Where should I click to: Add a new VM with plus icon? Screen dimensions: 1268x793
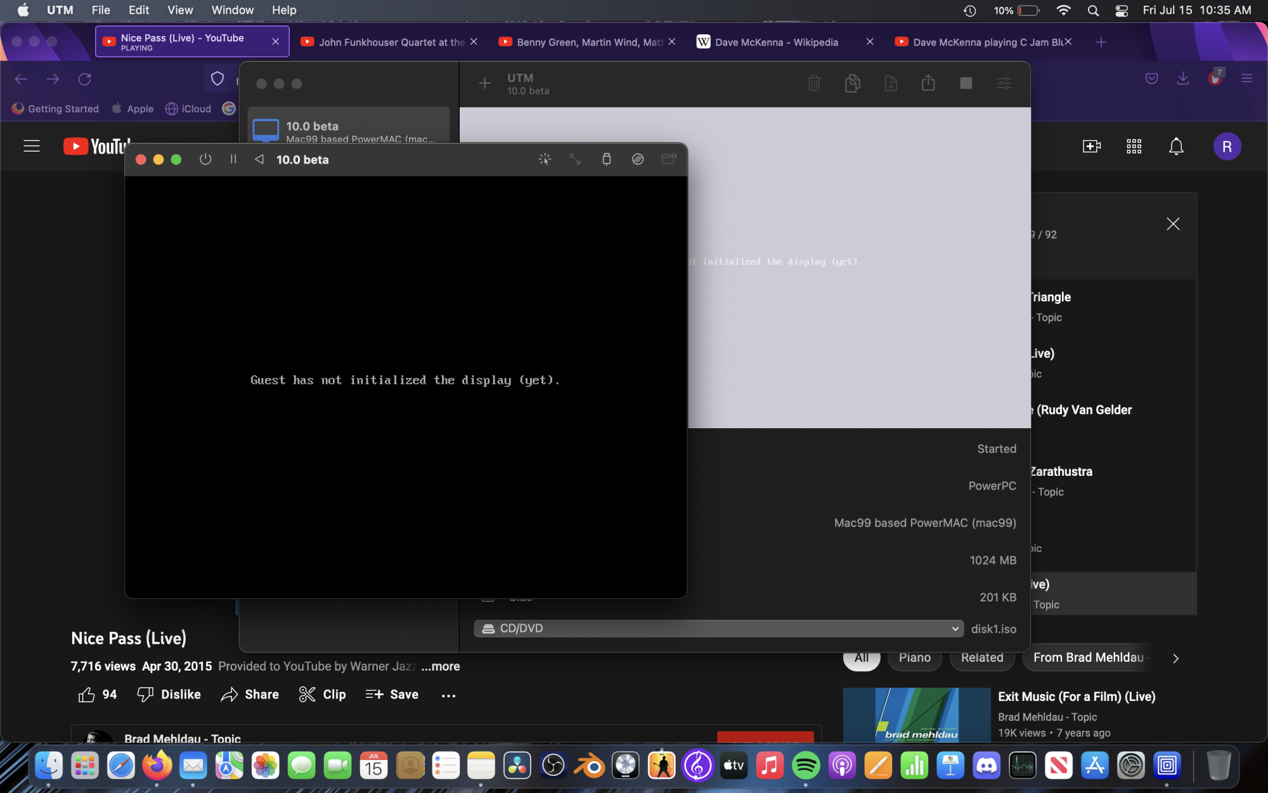coord(484,83)
